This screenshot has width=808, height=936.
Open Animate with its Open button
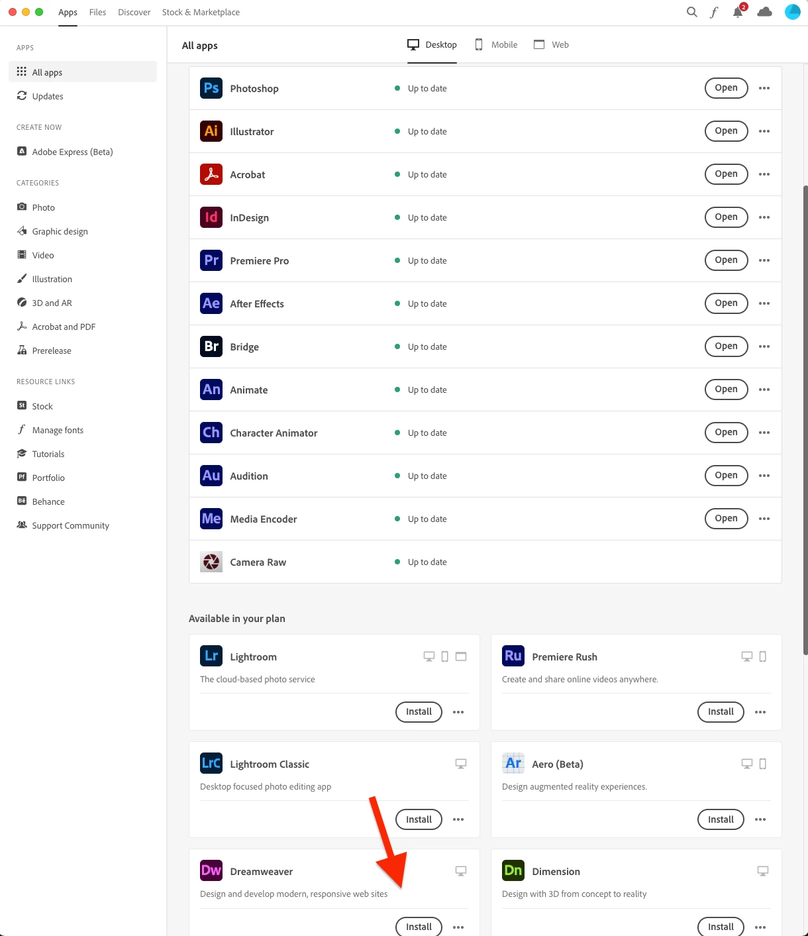(x=726, y=390)
